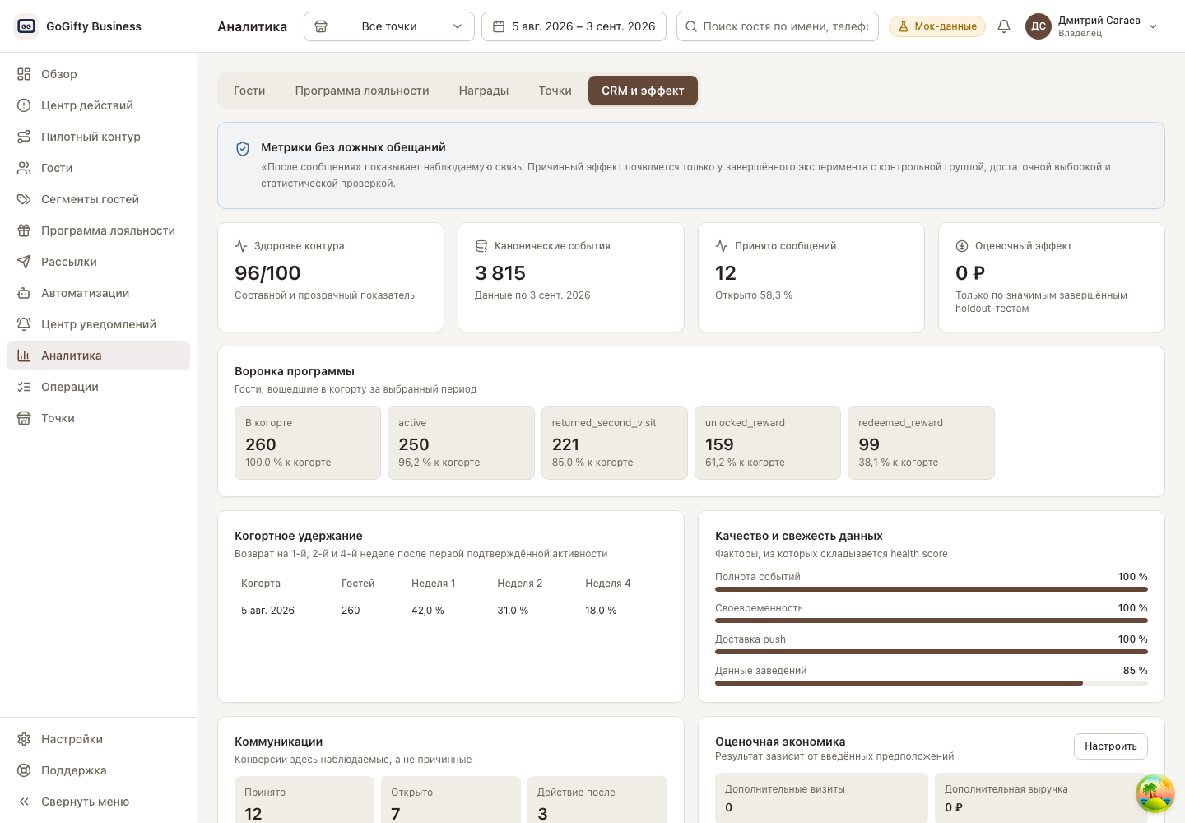Click the ДС user avatar

tap(1039, 26)
